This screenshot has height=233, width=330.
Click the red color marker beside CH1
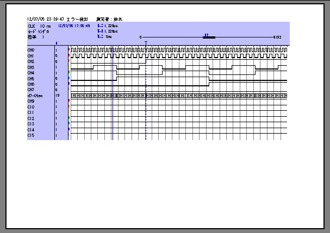pyautogui.click(x=69, y=55)
